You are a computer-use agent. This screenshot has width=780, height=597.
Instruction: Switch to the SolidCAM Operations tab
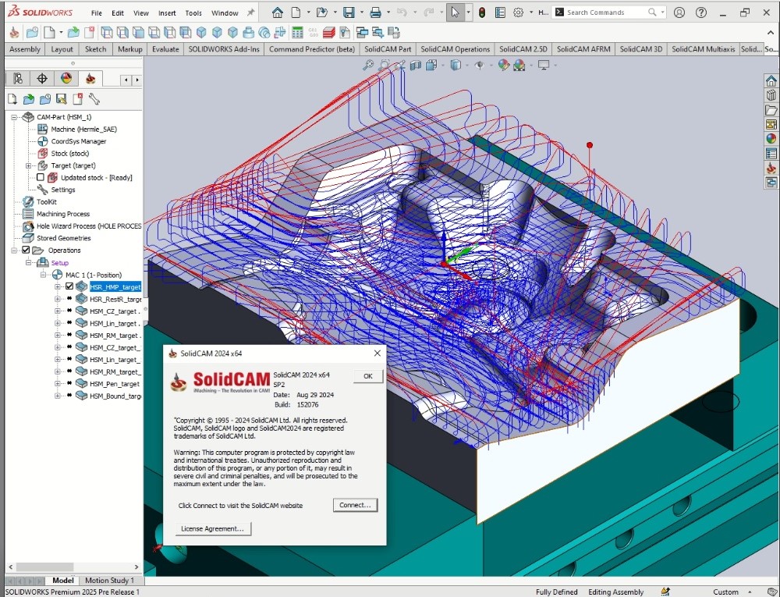click(x=456, y=49)
